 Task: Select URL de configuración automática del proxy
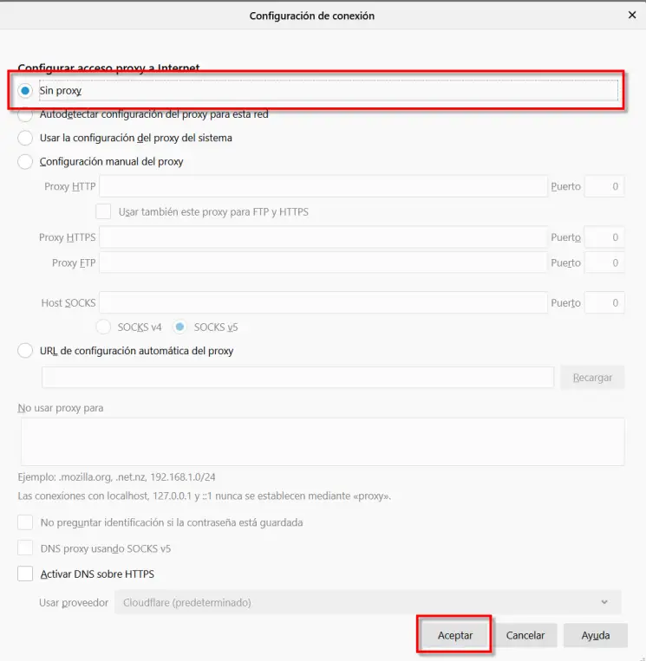25,351
